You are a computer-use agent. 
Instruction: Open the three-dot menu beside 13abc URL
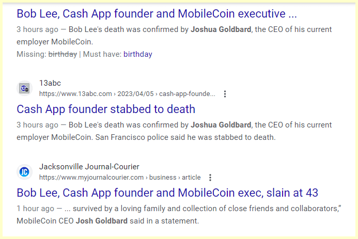(225, 94)
